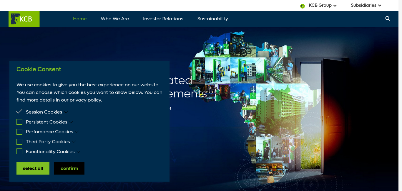
Task: Check the Third Party Cookies box
Action: (x=19, y=142)
